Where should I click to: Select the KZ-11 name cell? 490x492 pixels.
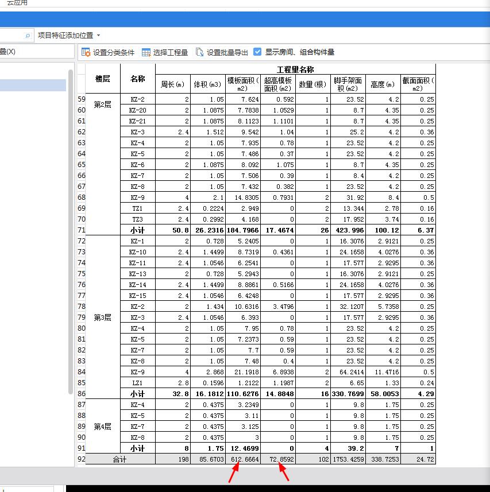click(137, 263)
